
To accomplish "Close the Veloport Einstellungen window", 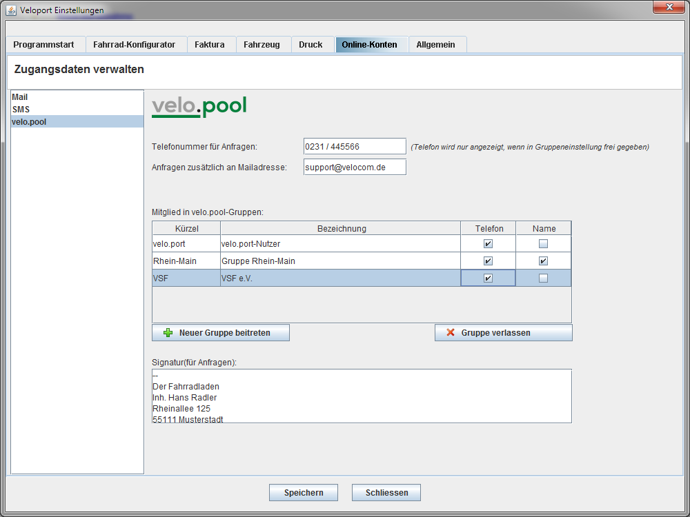I will pos(669,7).
